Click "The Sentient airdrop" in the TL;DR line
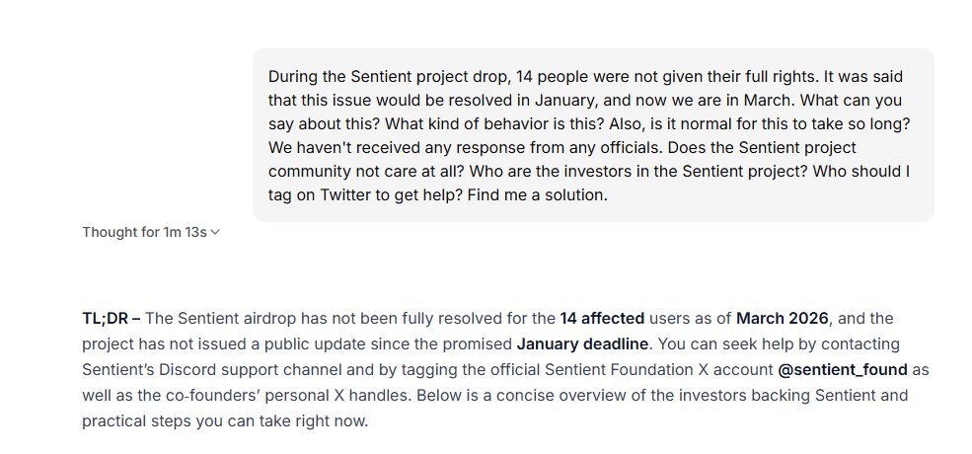Screen dimensions: 972x454 point(221,319)
